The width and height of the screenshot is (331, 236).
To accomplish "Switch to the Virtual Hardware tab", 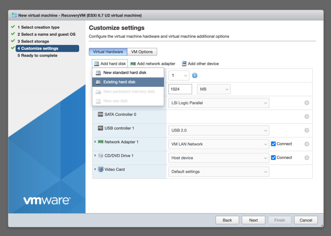I will [108, 52].
